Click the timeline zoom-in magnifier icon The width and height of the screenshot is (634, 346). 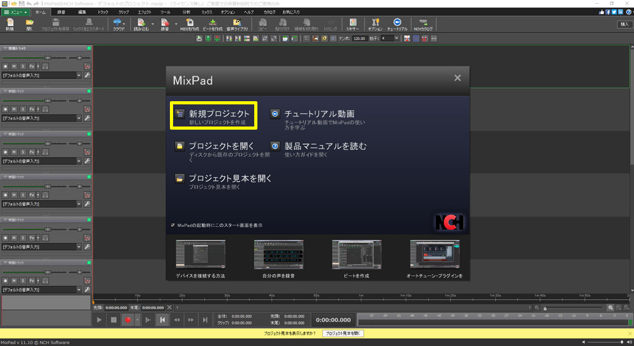pyautogui.click(x=611, y=307)
